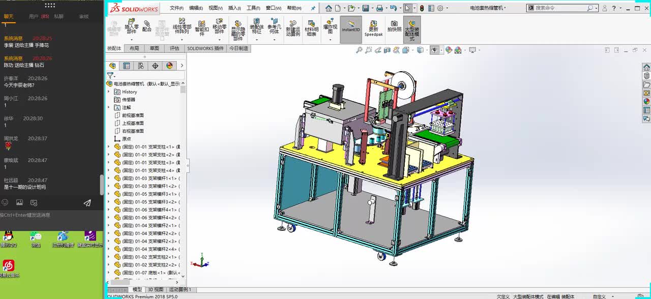This screenshot has width=651, height=299.
Task: Click Show Hidden Components (显示隐藏的零部件)
Action: 238,30
